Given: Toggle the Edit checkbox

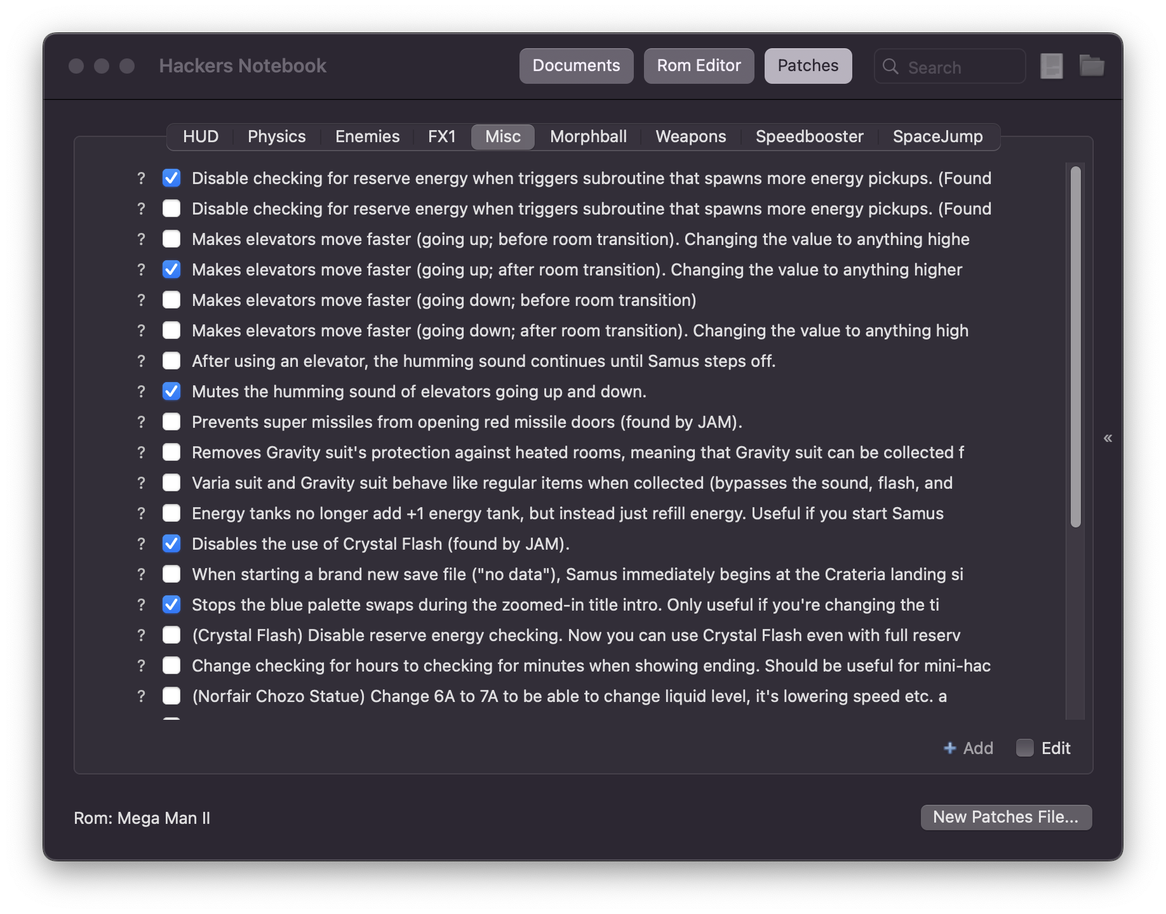Looking at the screenshot, I should click(x=1024, y=748).
